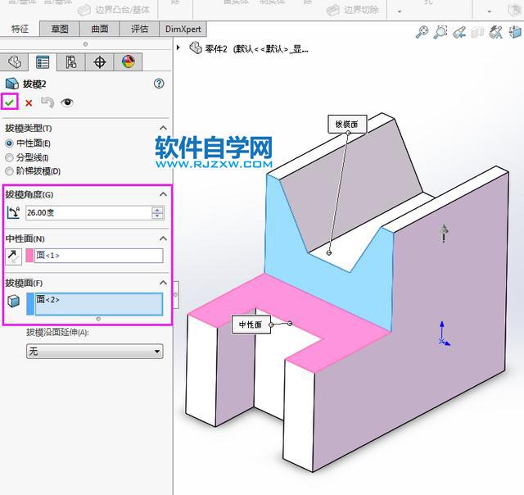The width and height of the screenshot is (524, 495).
Task: Click the draft faces list showing 面<2>
Action: tap(98, 304)
